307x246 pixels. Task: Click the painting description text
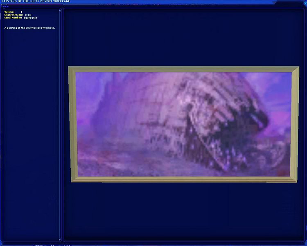[x=29, y=28]
